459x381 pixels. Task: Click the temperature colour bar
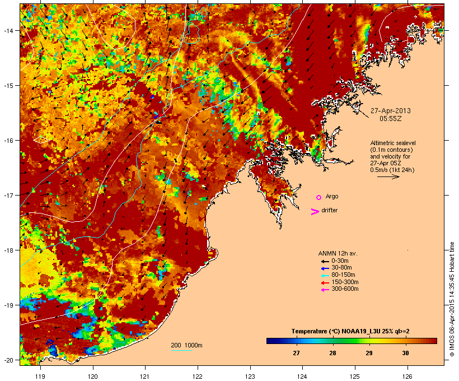tap(352, 341)
